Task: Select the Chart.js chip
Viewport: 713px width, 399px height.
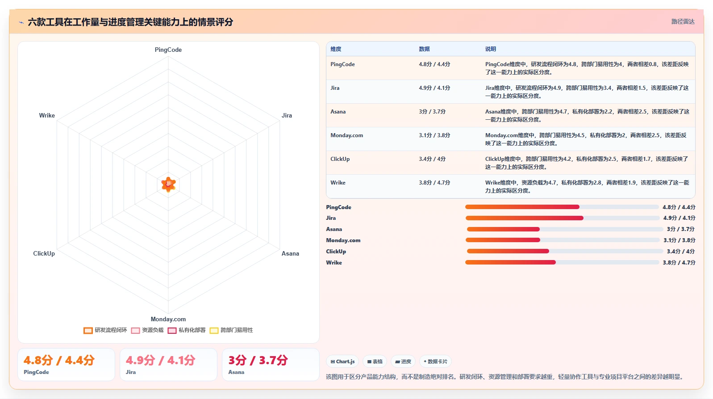Action: [x=342, y=361]
